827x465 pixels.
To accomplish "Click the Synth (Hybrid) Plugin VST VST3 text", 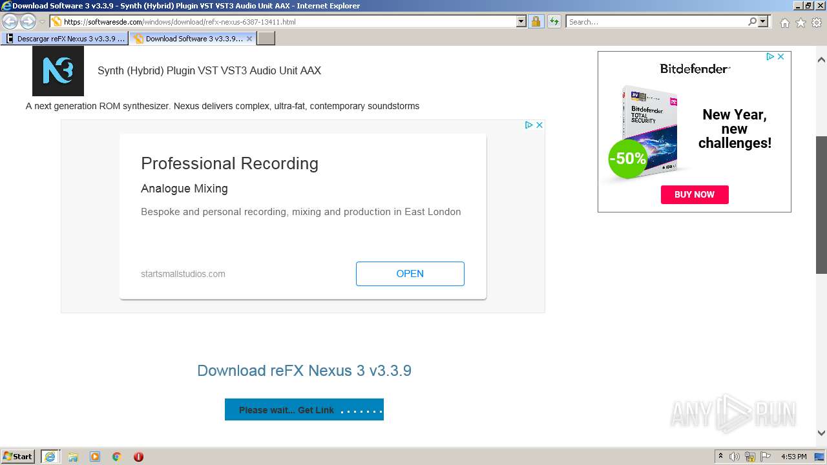I will pos(209,71).
